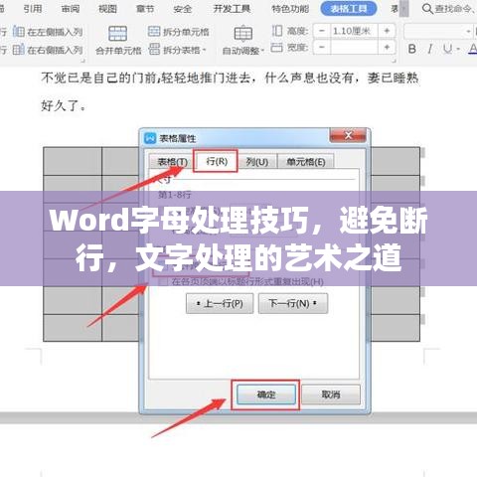Toggle repeat as header row checkbox

[x=163, y=282]
